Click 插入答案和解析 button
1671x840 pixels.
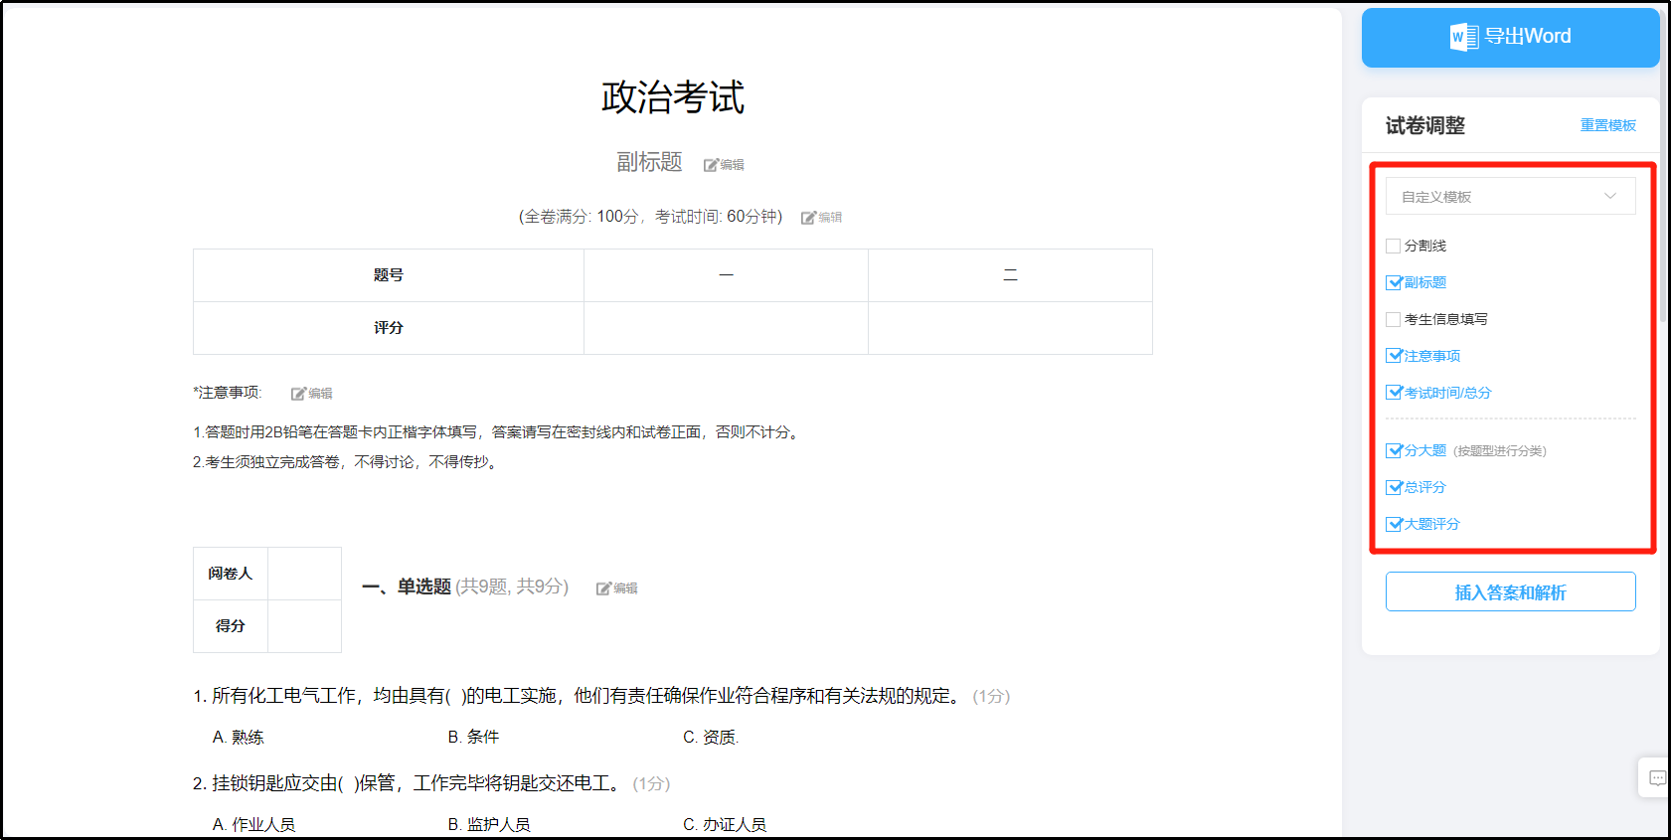pyautogui.click(x=1510, y=591)
